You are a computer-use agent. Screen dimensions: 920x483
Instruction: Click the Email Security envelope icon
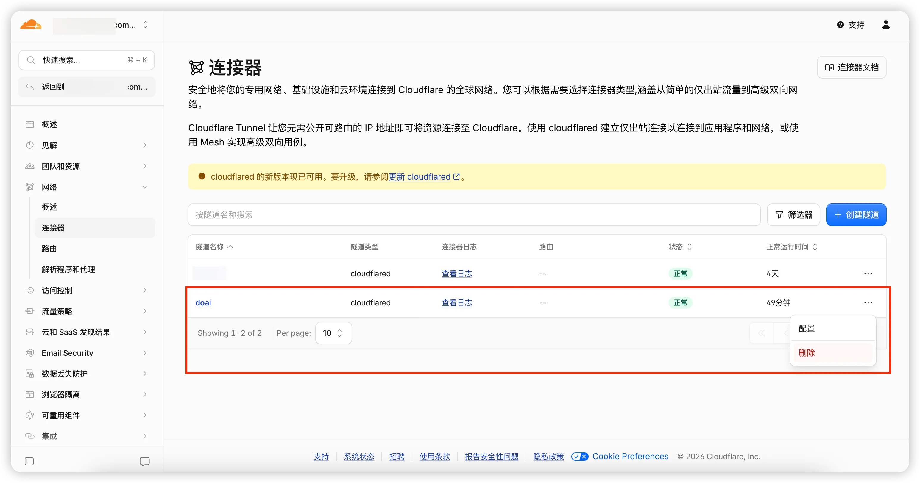pos(30,353)
